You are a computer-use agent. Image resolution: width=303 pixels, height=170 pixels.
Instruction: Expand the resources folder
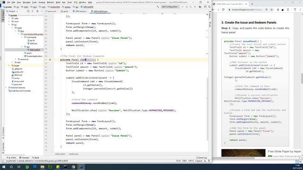[x=15, y=59]
